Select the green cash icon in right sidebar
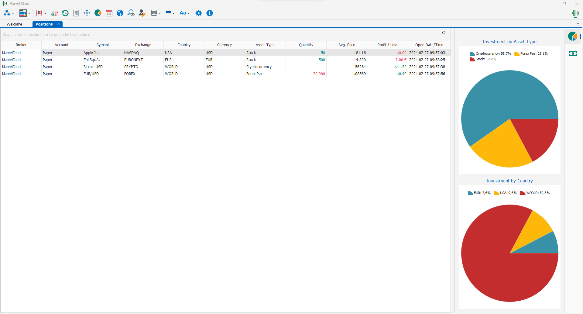This screenshot has height=314, width=583. point(573,53)
